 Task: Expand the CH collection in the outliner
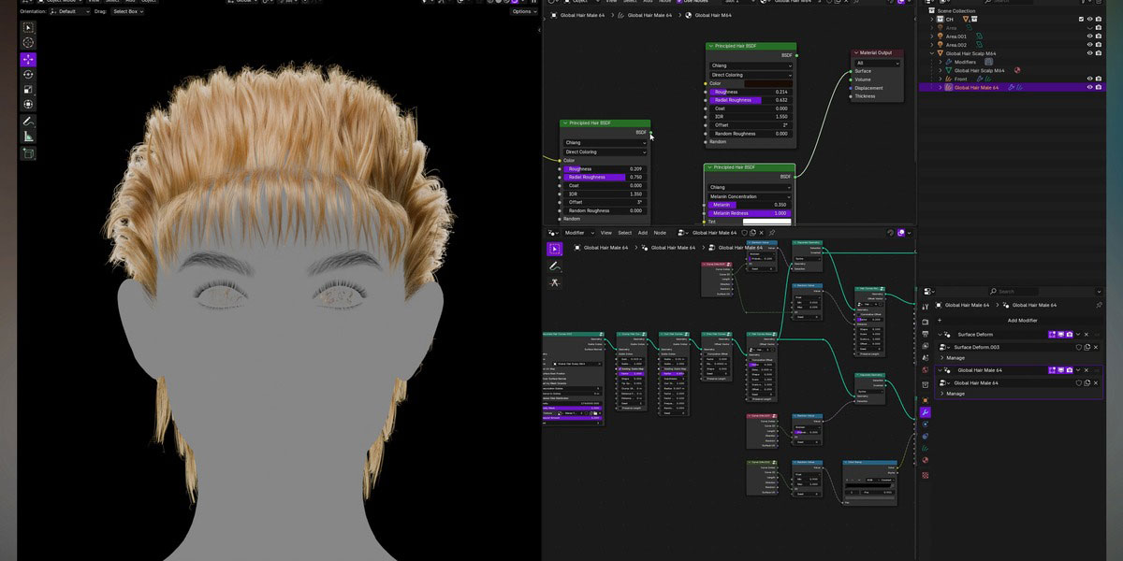[x=931, y=20]
